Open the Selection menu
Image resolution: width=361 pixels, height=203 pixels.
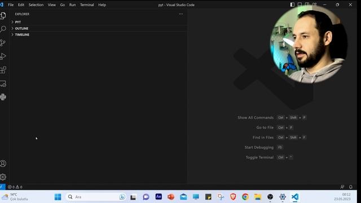click(36, 5)
